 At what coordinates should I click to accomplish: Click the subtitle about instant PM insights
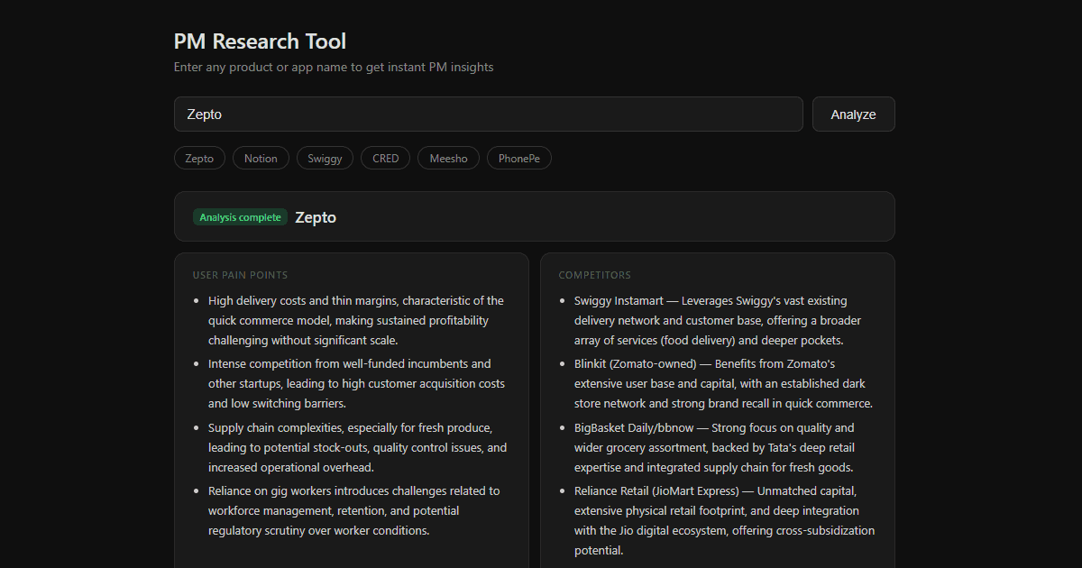point(334,67)
